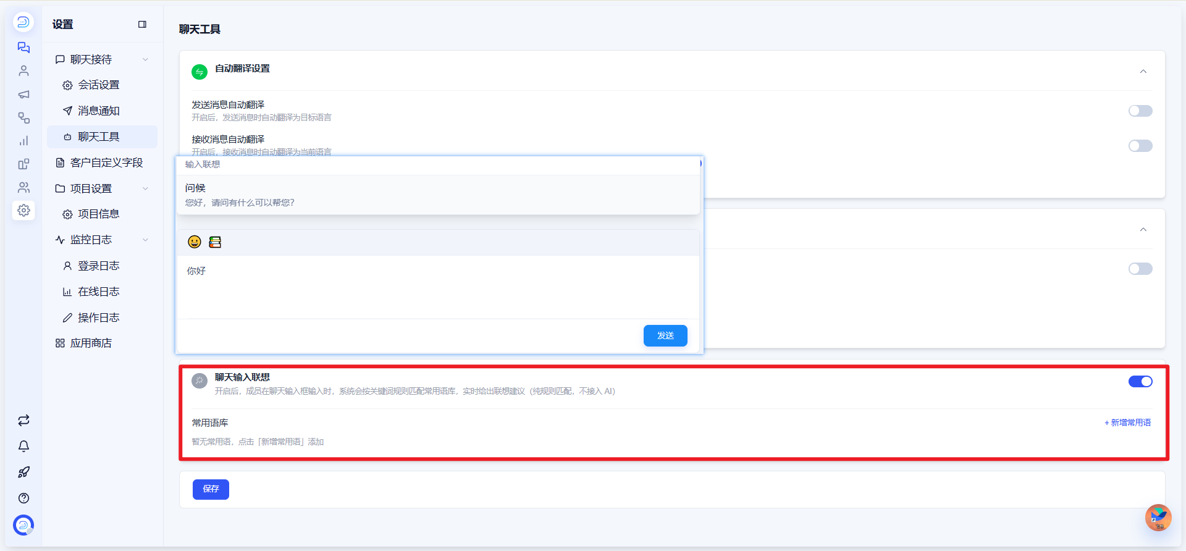1186x551 pixels.
Task: Collapse the settings sidebar panel icon
Action: pos(142,25)
